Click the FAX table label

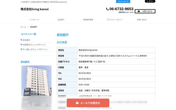click(x=60, y=79)
